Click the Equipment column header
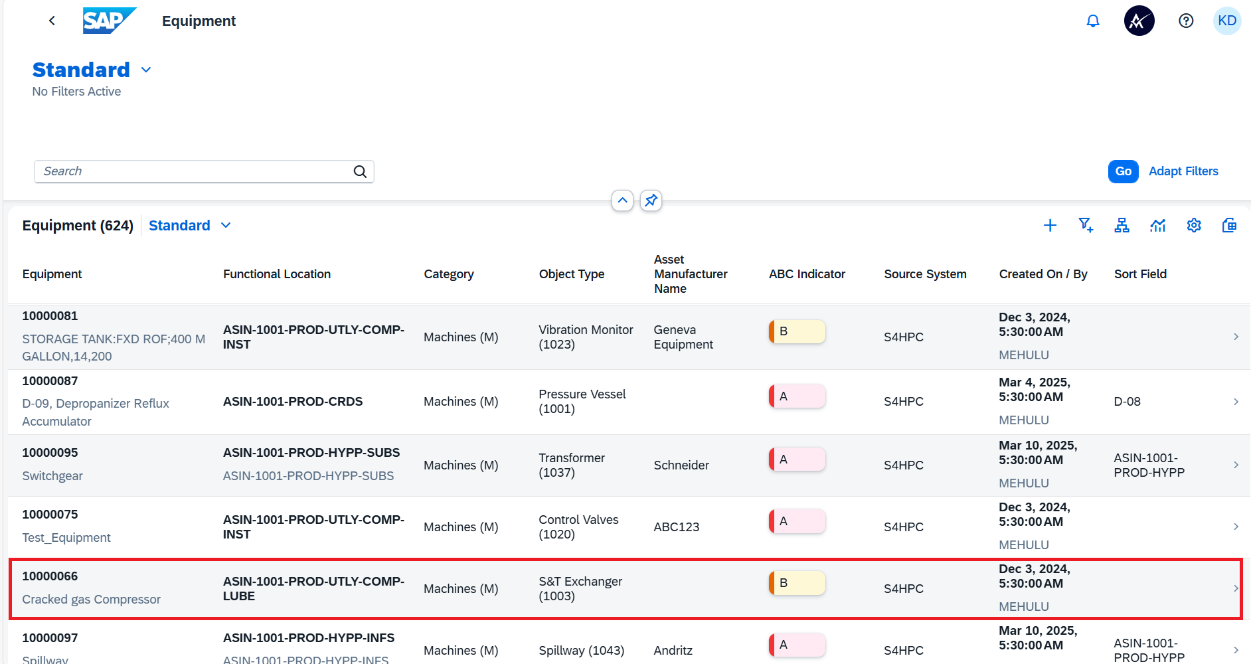The width and height of the screenshot is (1251, 664). coord(52,274)
